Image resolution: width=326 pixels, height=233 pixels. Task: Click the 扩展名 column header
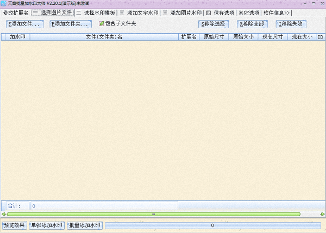[x=189, y=37]
